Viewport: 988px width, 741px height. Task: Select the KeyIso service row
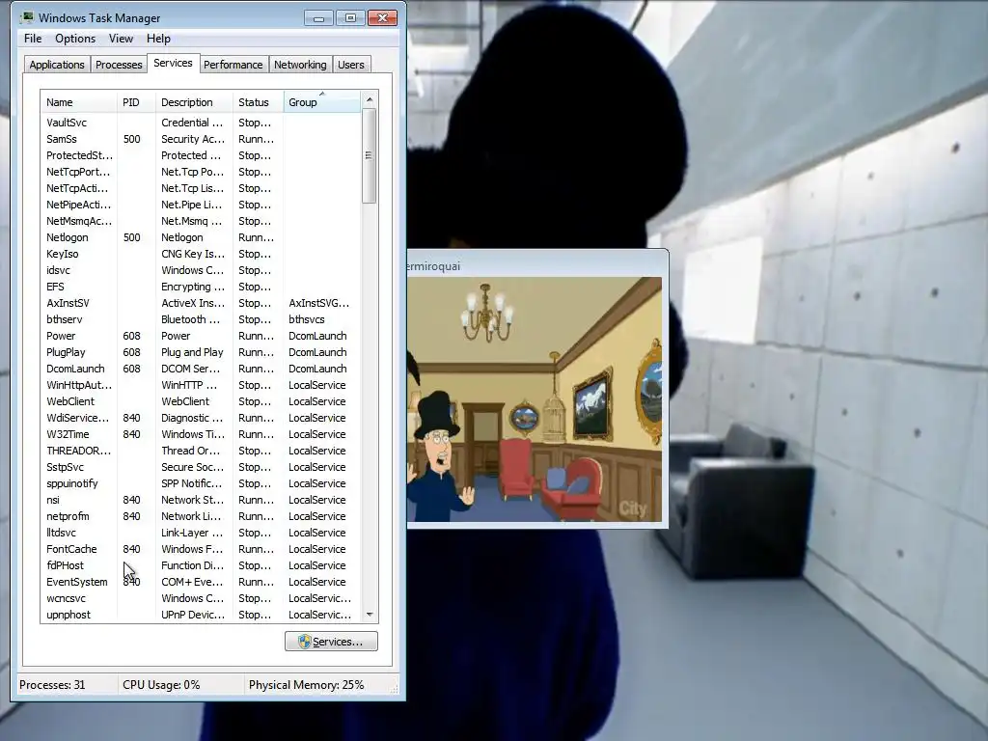(x=201, y=254)
